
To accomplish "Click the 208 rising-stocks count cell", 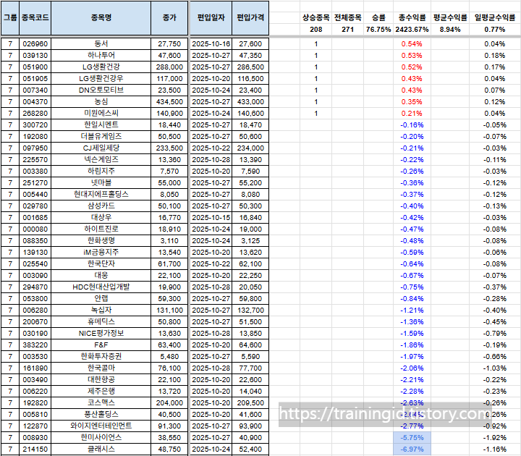I will pos(316,30).
